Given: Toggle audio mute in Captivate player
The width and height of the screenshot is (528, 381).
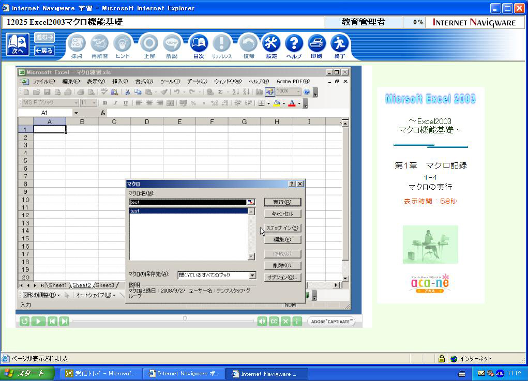Looking at the screenshot, I should coord(262,321).
